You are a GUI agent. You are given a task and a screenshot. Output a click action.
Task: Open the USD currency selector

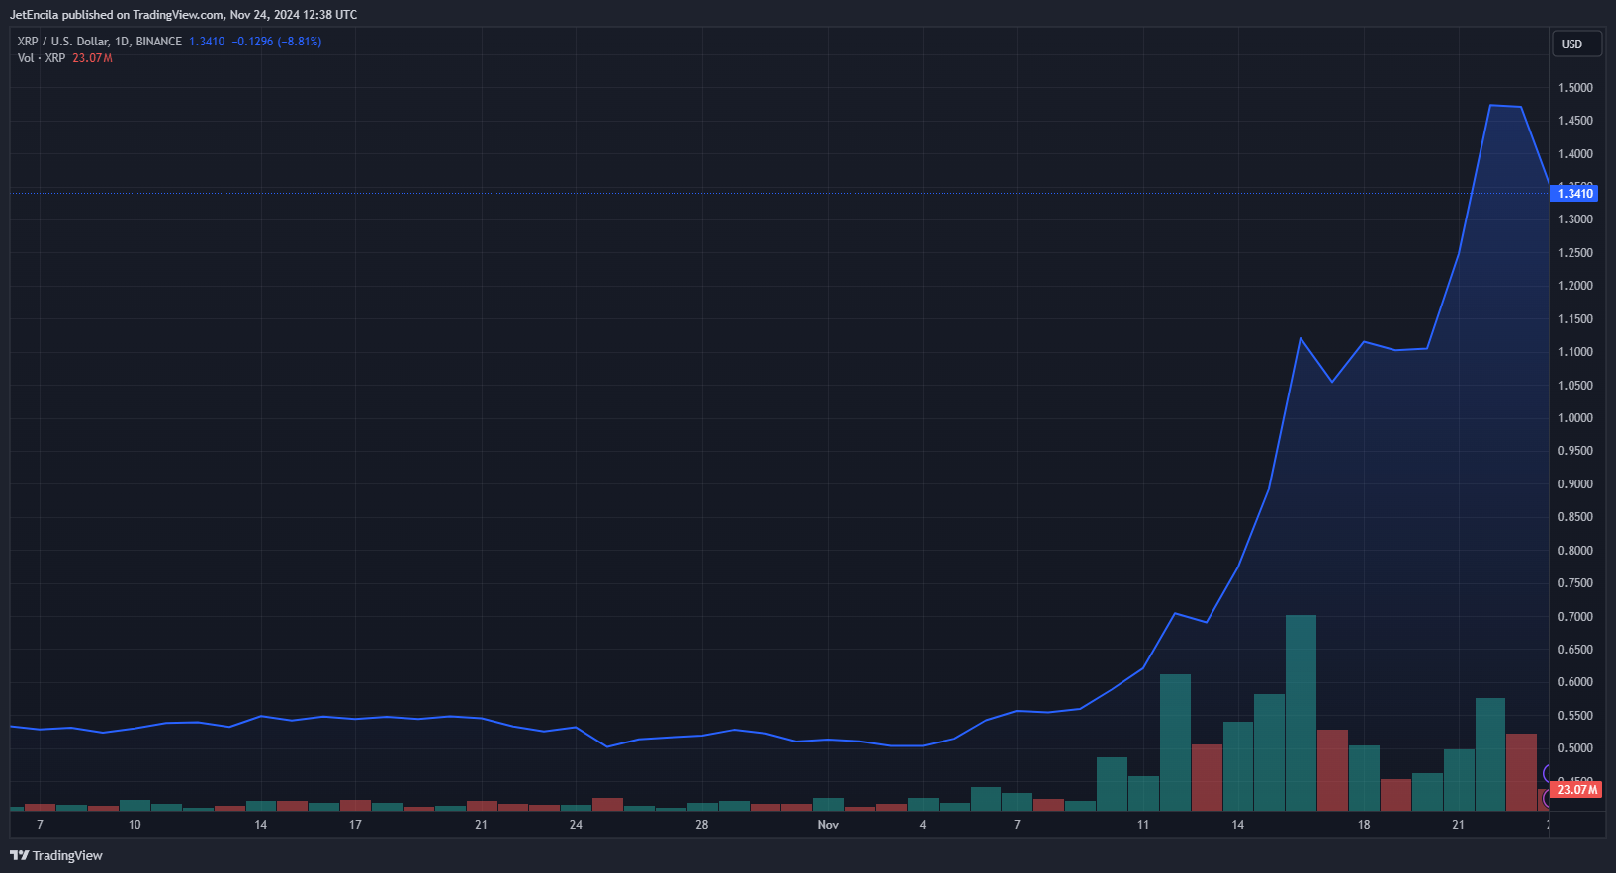pos(1572,44)
